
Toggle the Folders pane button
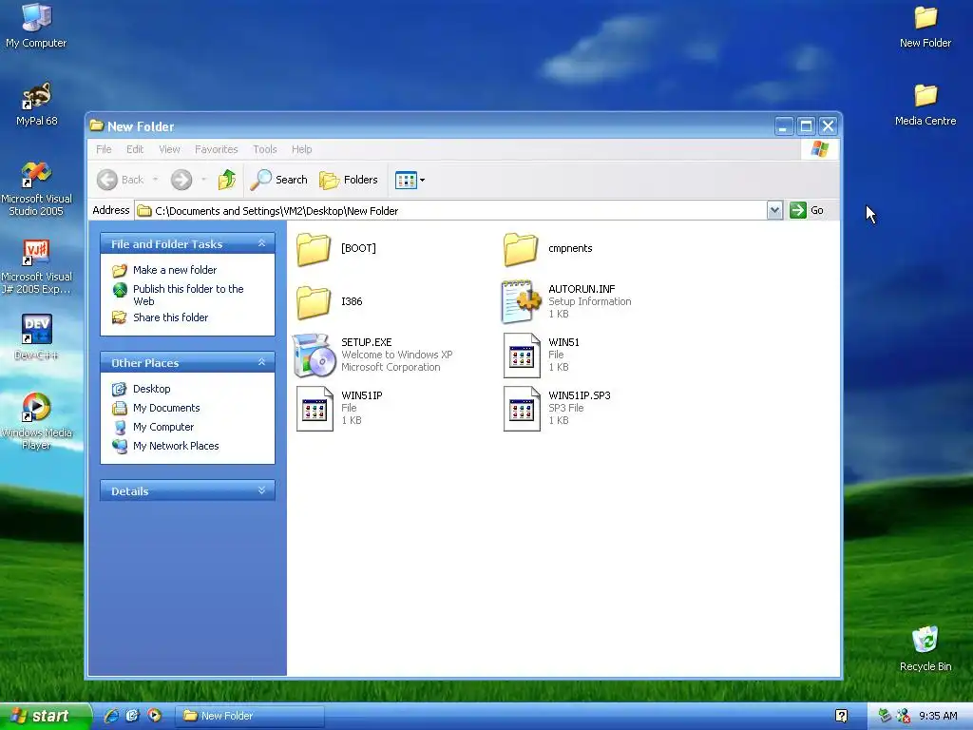[349, 180]
